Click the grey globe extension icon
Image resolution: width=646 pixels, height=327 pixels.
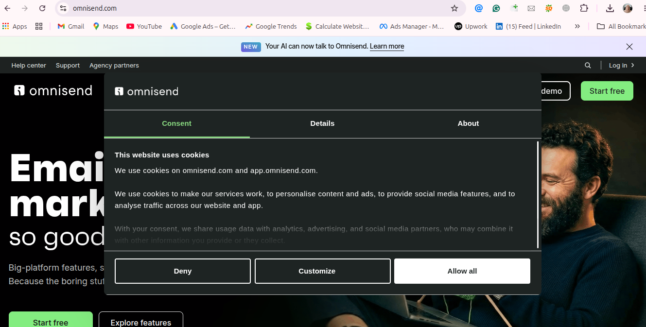(566, 8)
